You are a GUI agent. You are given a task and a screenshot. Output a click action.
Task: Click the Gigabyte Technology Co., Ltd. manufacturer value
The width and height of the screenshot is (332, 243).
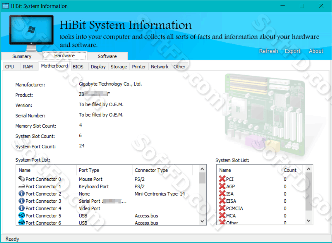coord(110,84)
